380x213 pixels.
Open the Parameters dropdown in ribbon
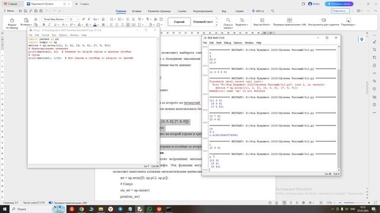(349, 22)
